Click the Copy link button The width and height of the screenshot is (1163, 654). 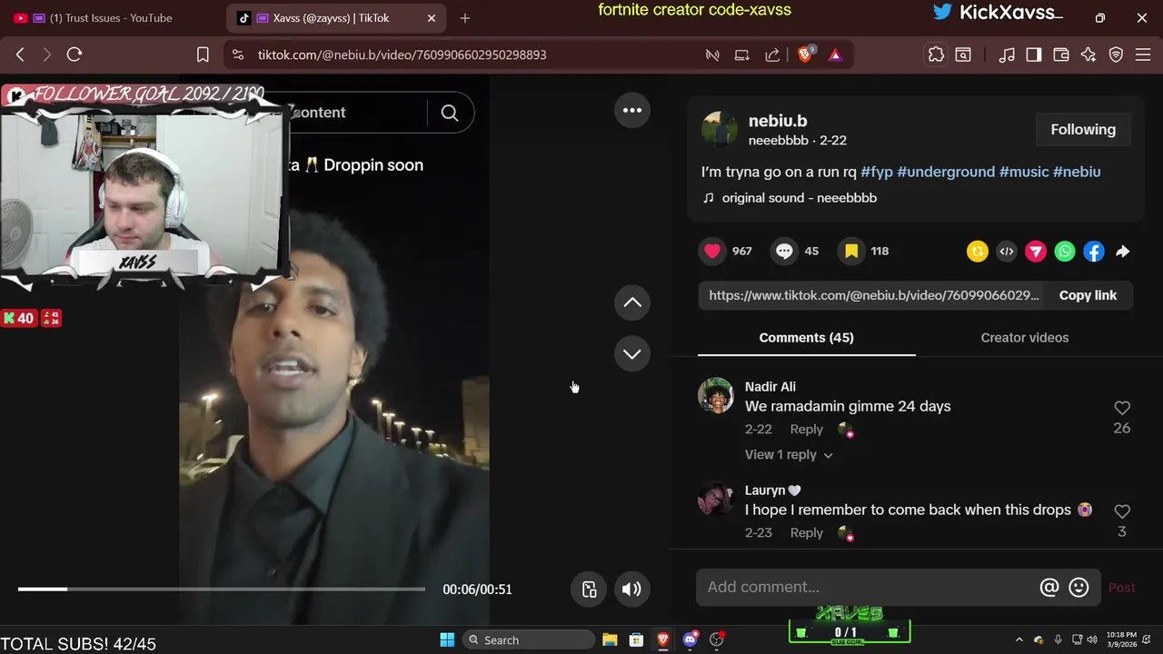[x=1088, y=295]
